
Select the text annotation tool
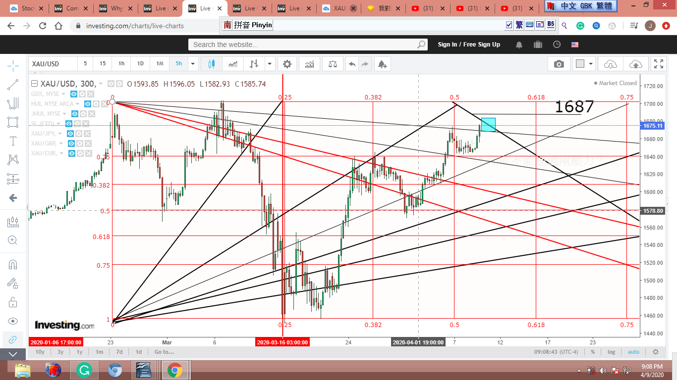(x=13, y=141)
